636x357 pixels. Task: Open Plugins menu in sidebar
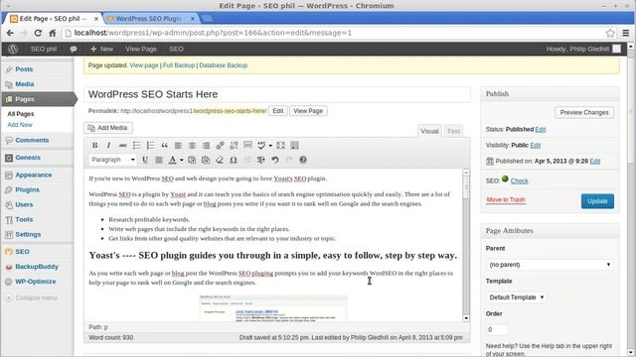[27, 189]
